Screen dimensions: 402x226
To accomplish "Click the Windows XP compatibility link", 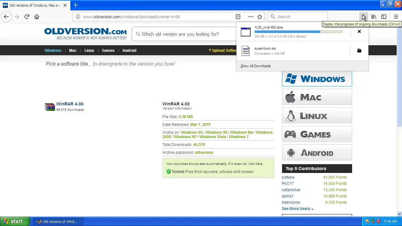I will coord(185,137).
